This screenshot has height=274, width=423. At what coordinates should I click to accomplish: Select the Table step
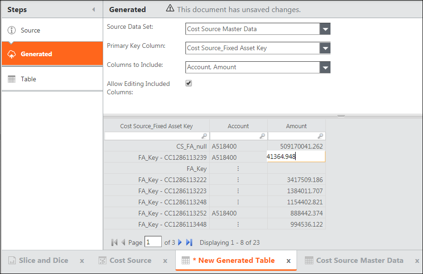[x=28, y=79]
